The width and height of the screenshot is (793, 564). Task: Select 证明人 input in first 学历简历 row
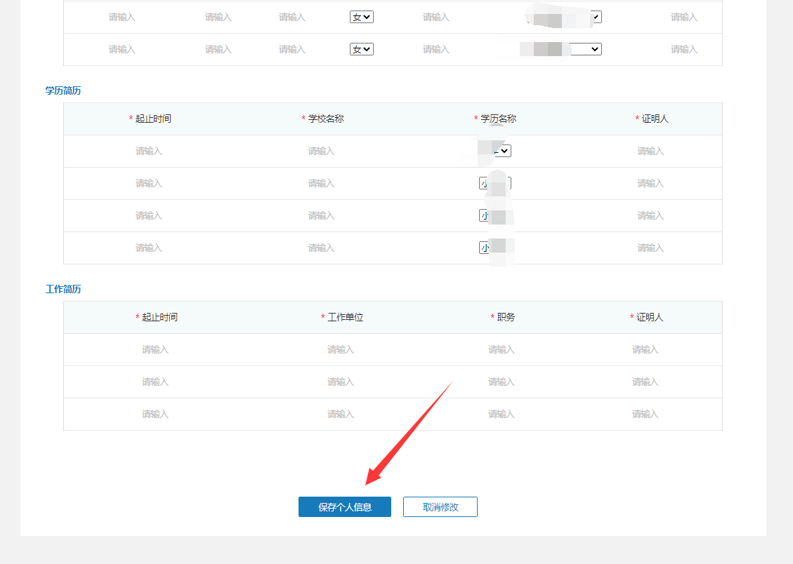click(650, 151)
